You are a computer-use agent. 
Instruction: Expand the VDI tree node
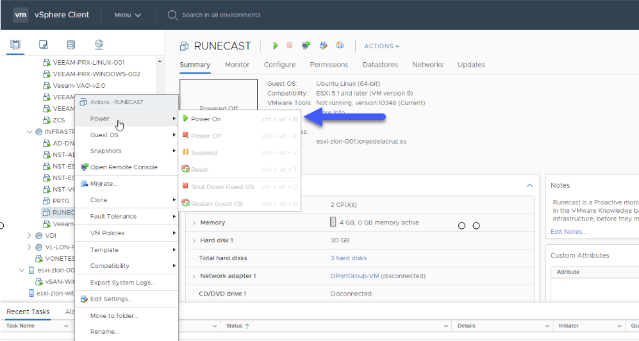pyautogui.click(x=29, y=235)
